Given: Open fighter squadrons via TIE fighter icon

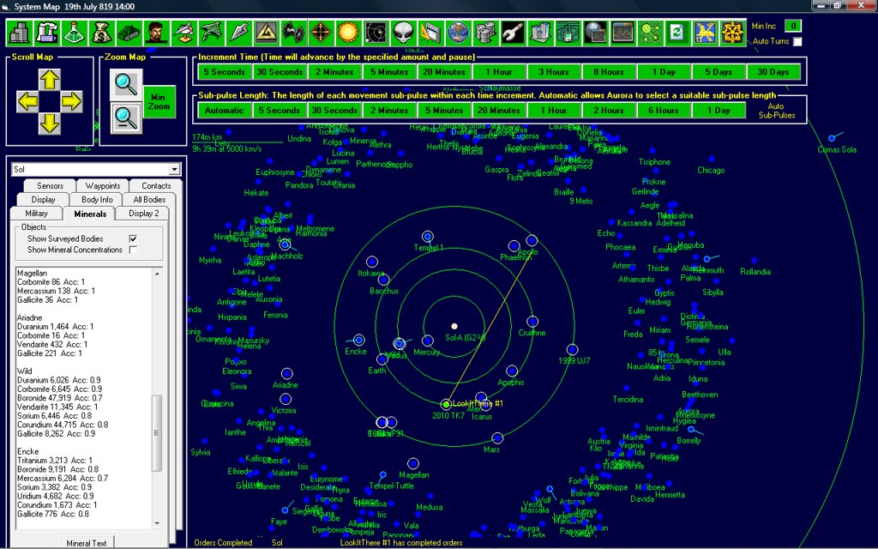Looking at the screenshot, I should pyautogui.click(x=293, y=33).
